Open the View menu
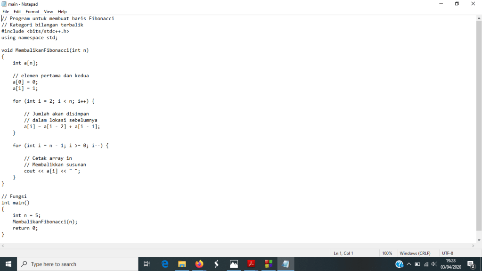 click(x=48, y=12)
